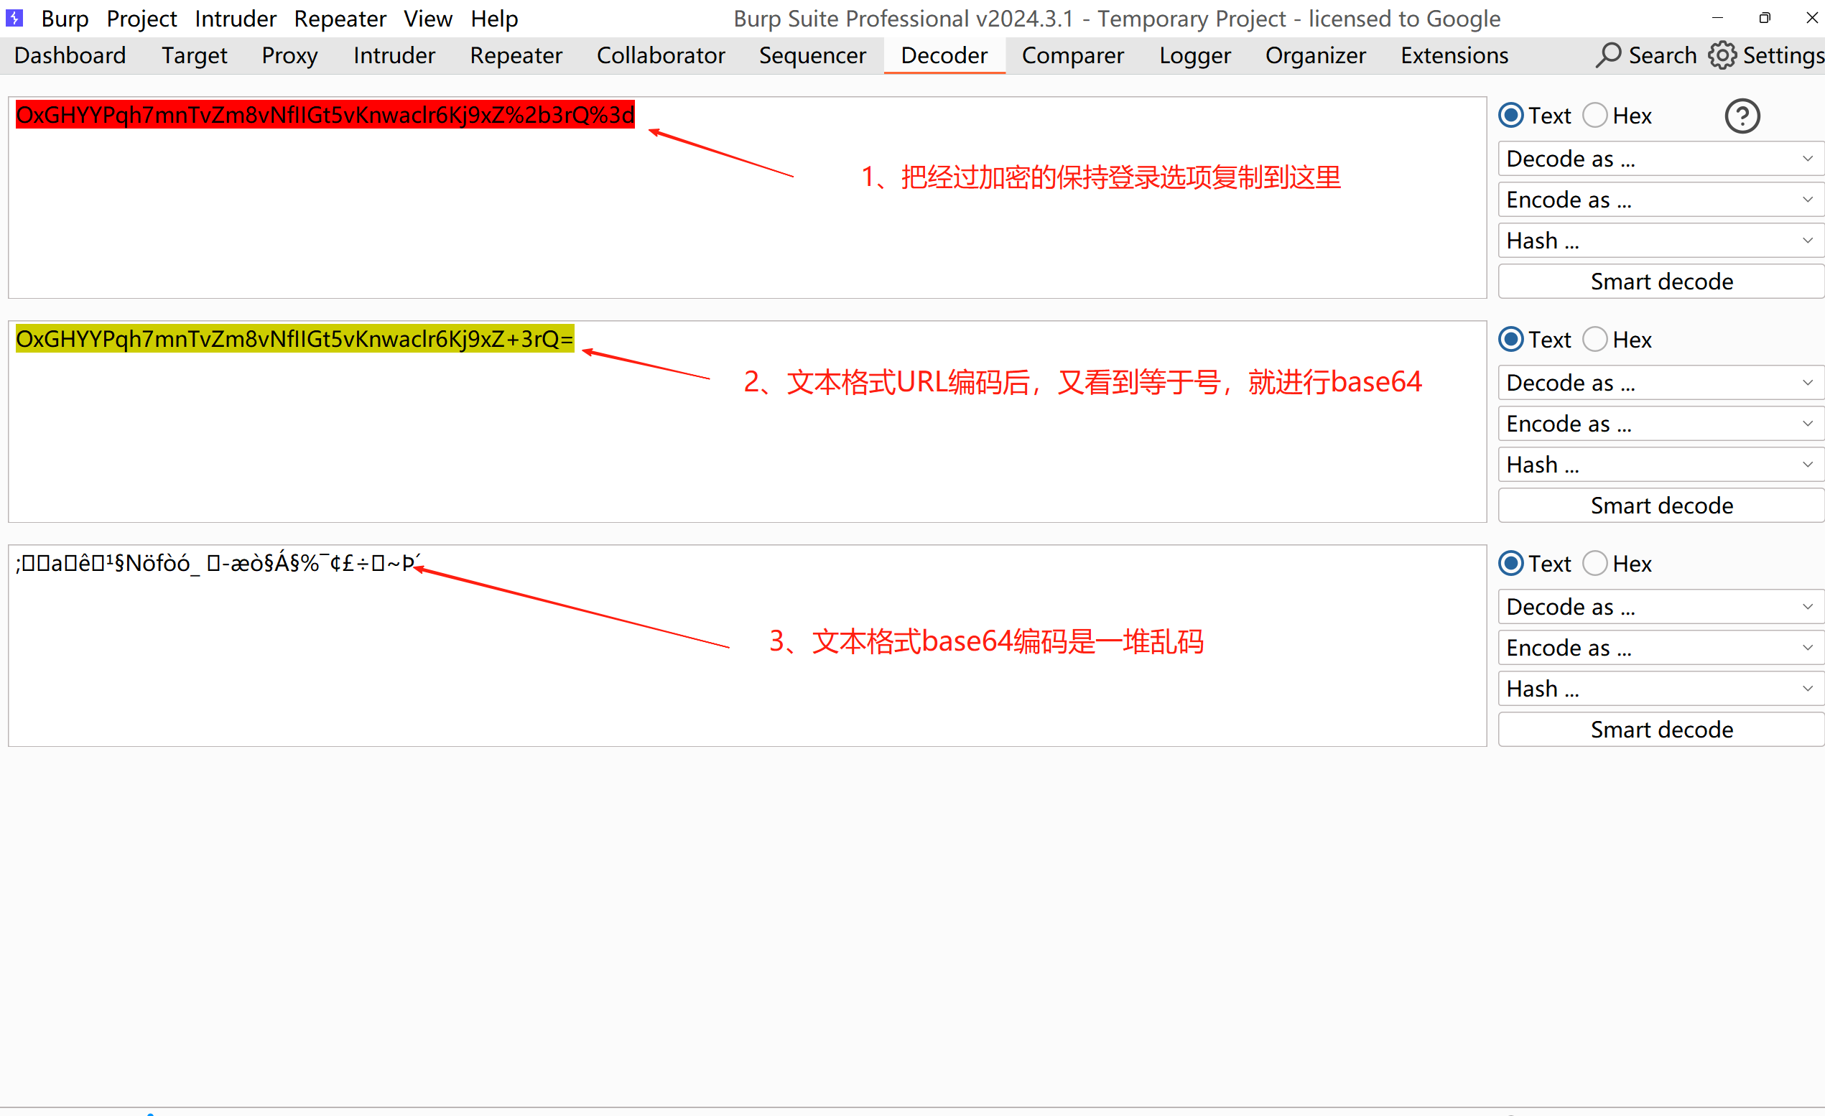Restore the window using the restore icon
The image size is (1825, 1116).
click(x=1764, y=18)
